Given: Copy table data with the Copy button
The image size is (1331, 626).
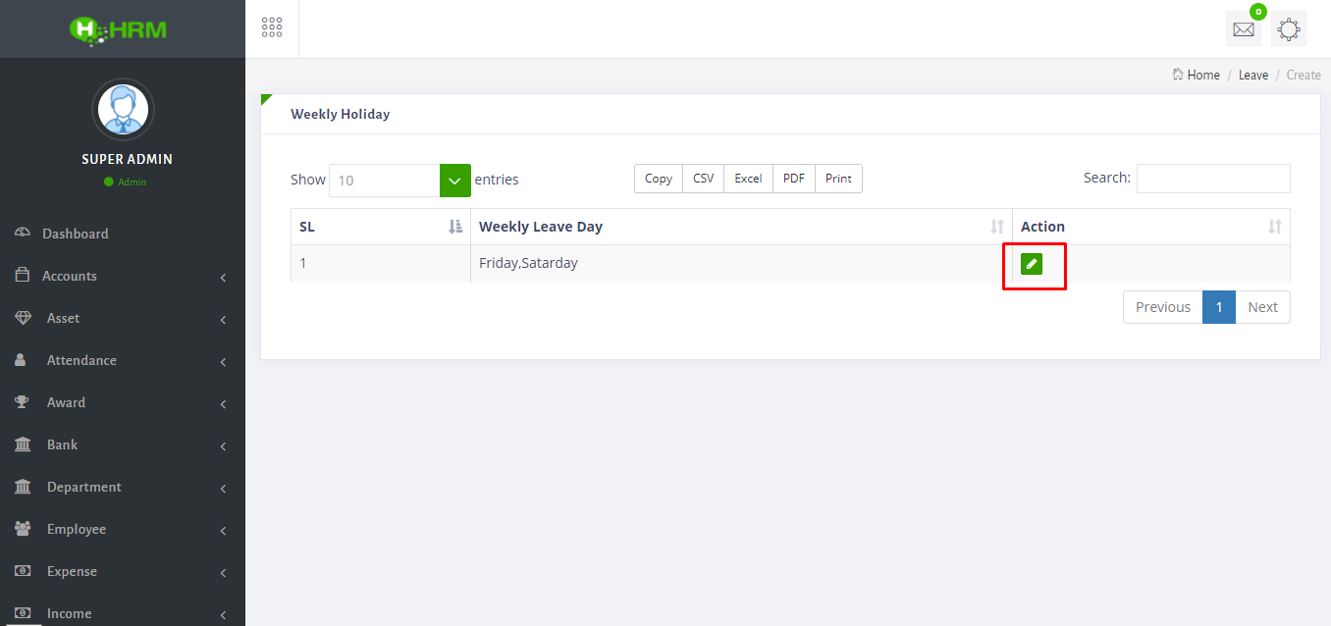Looking at the screenshot, I should click(x=658, y=178).
